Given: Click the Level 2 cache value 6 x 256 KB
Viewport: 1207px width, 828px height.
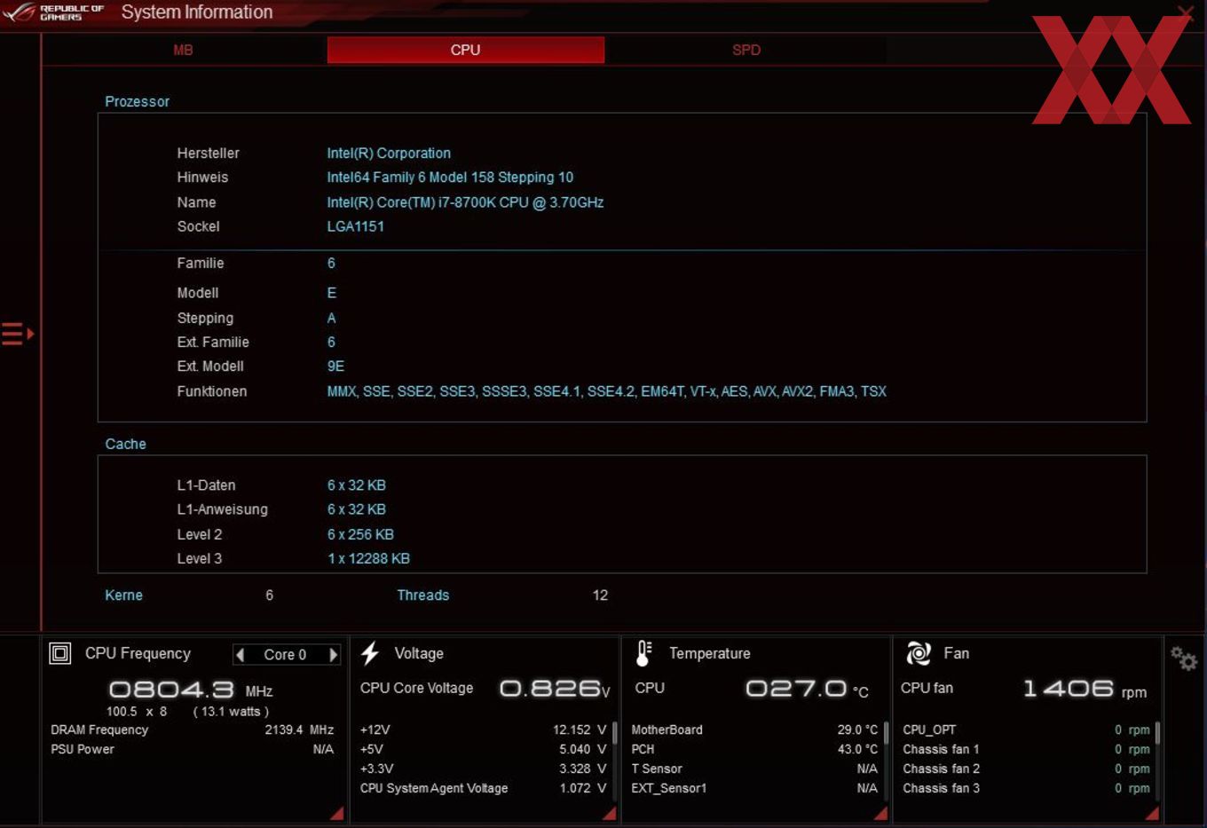Looking at the screenshot, I should [x=360, y=534].
